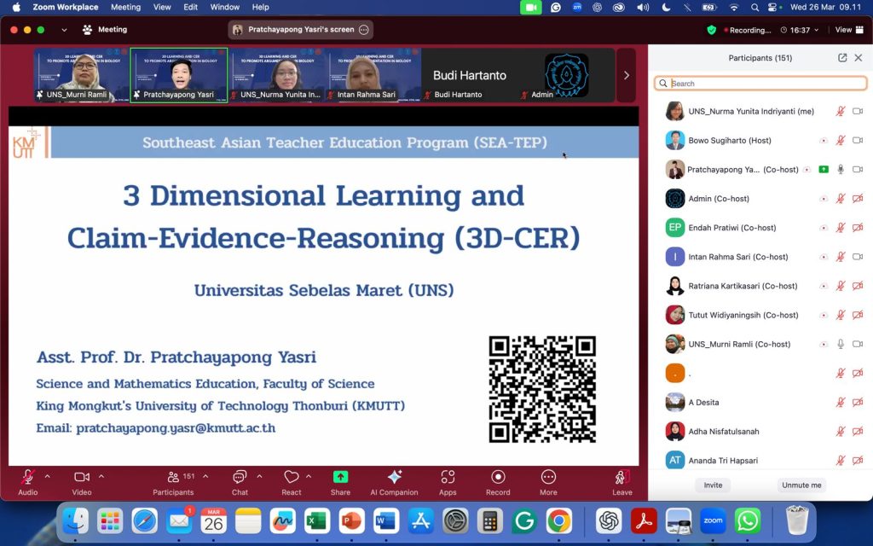Select UNS_Murni Ramli video thumbnail
Viewport: 873px width, 546px height.
pos(81,75)
